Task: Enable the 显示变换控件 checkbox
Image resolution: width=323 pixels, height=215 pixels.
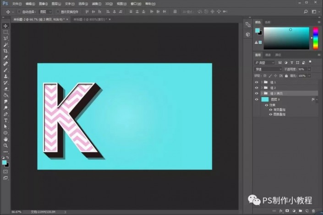Action: pos(58,12)
